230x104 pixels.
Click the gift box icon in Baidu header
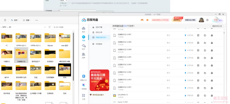pos(147,20)
